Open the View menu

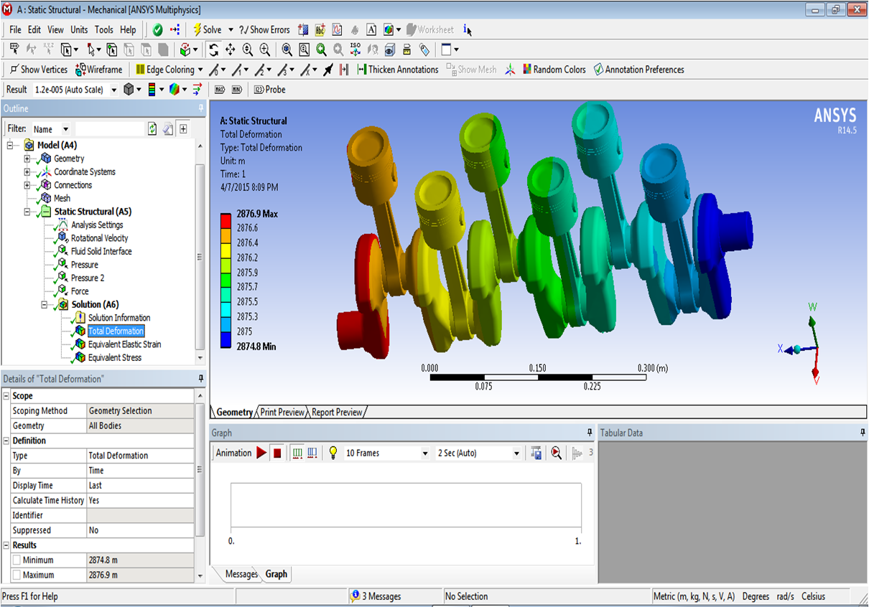(56, 30)
